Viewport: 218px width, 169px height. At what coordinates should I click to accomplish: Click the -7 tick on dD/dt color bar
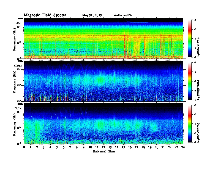point(195,81)
